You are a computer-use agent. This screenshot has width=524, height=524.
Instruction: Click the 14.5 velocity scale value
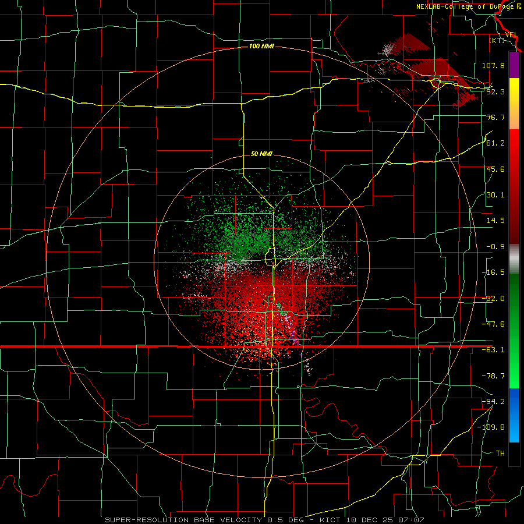[x=495, y=221]
